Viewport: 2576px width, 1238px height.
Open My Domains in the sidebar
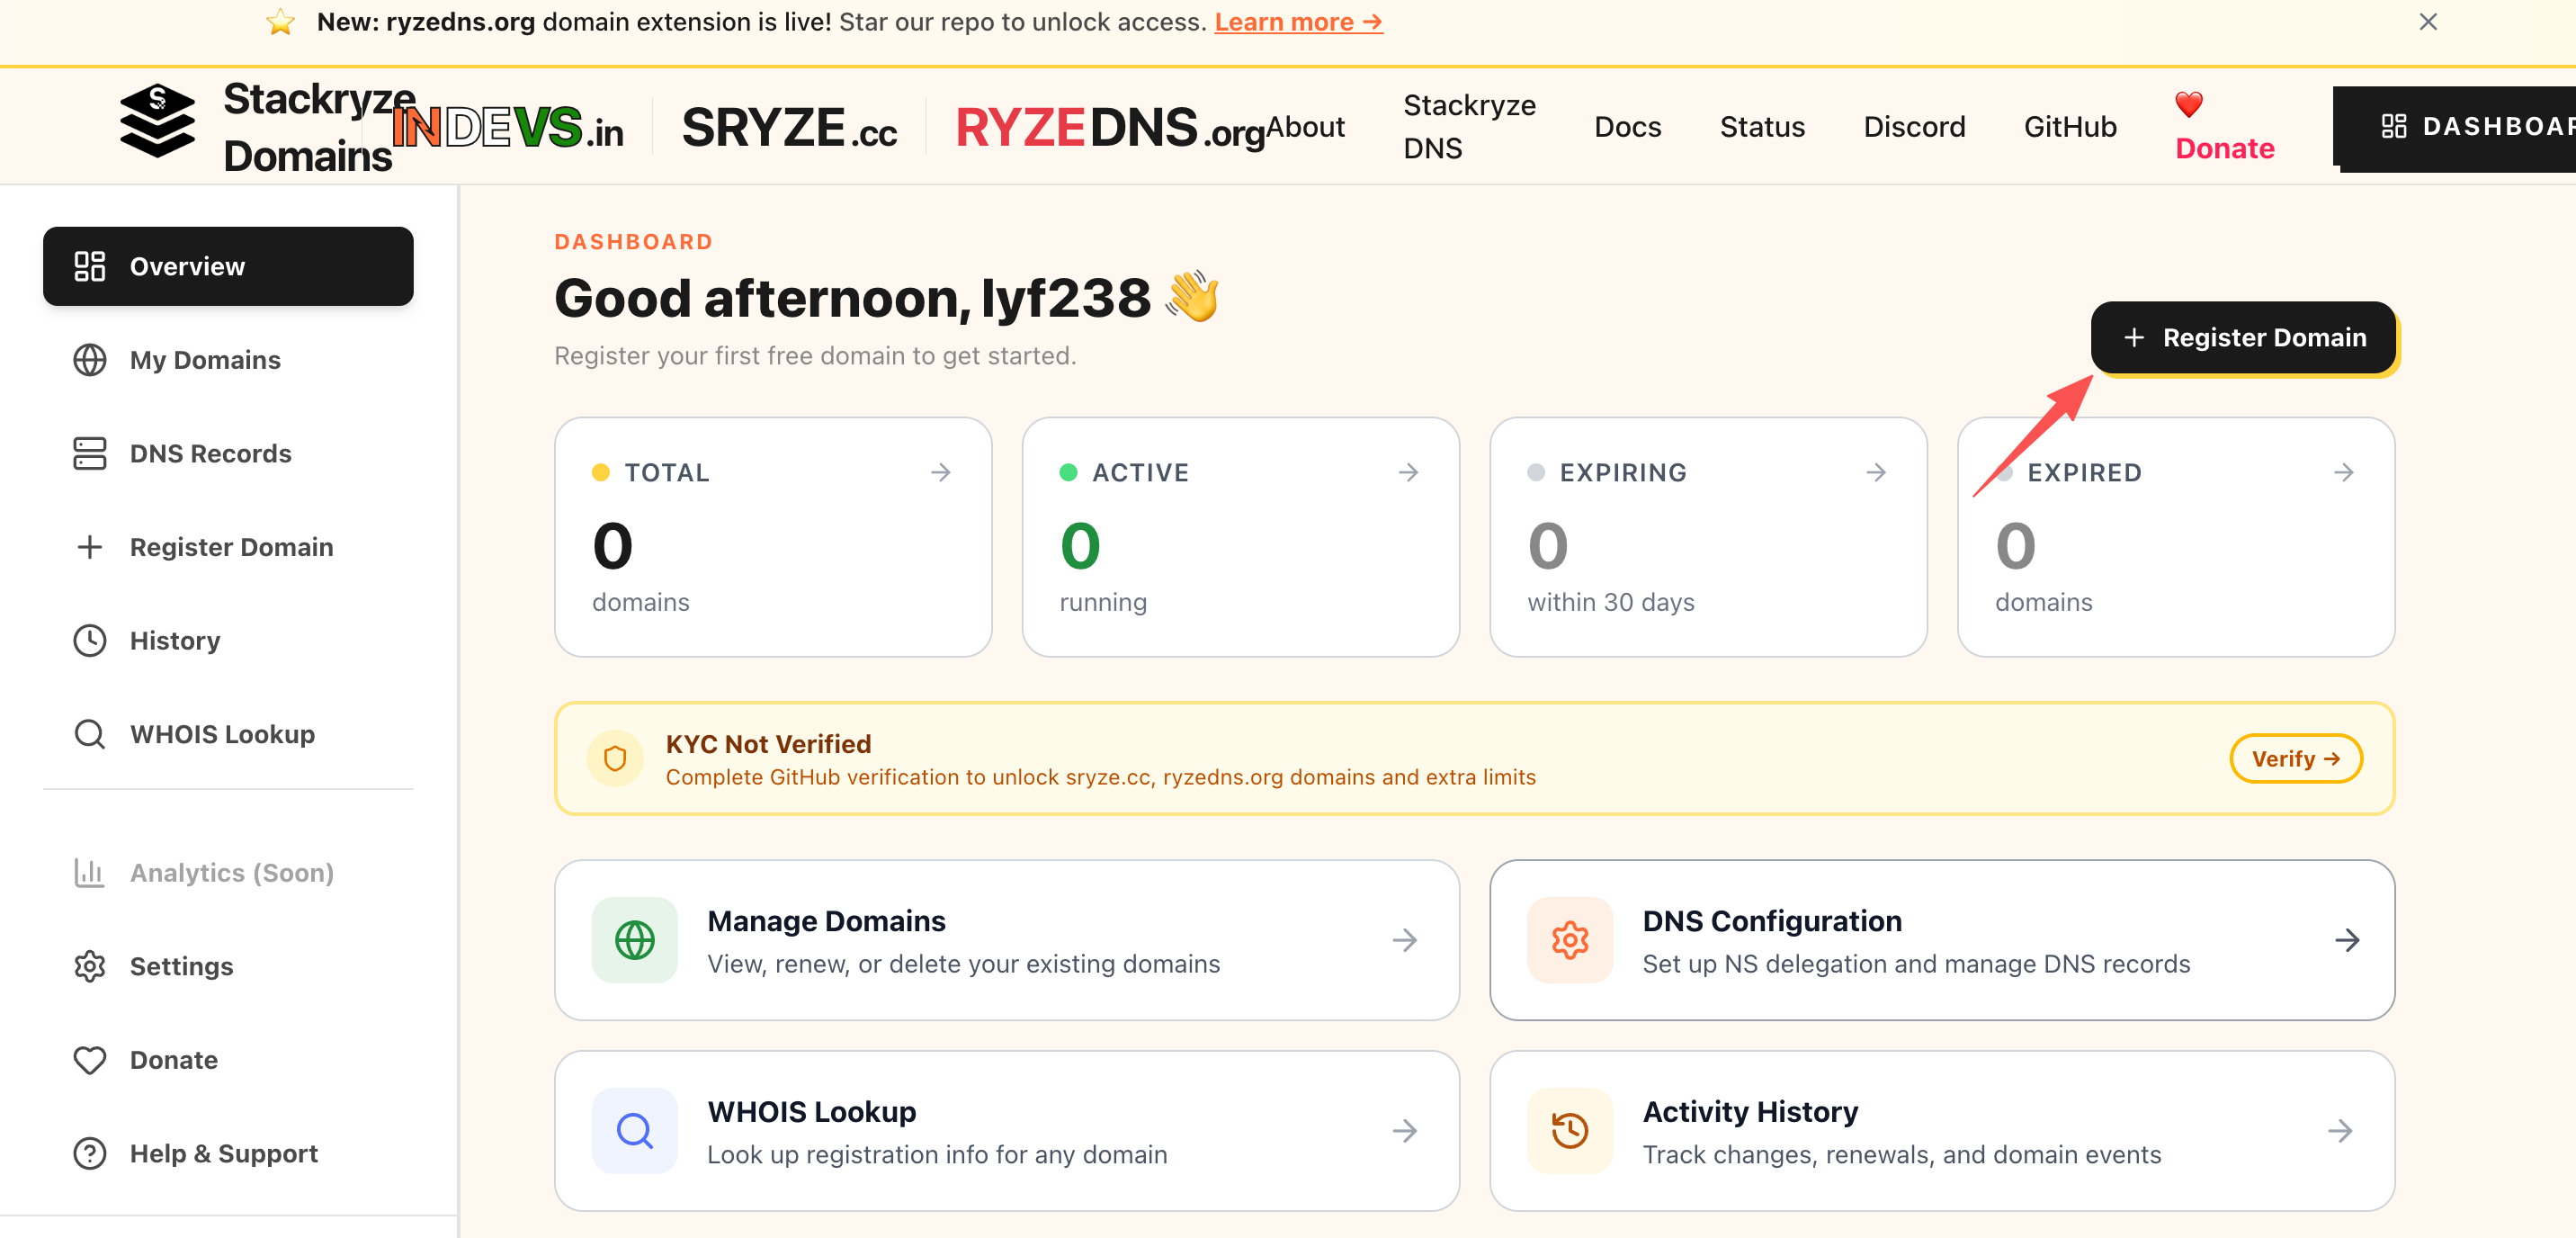[x=228, y=360]
